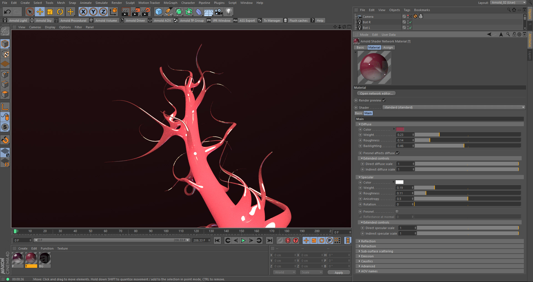Viewport: 533px width, 282px height.
Task: Click the Apply button in coordinates panel
Action: coord(338,273)
